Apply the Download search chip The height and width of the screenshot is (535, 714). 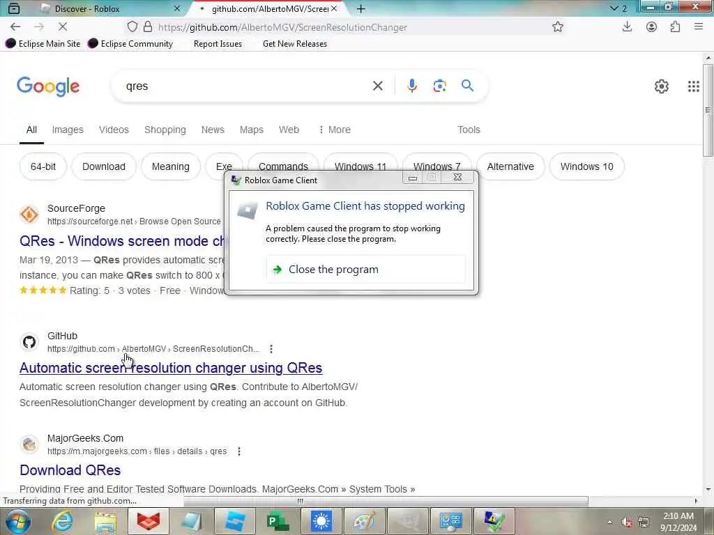click(104, 166)
